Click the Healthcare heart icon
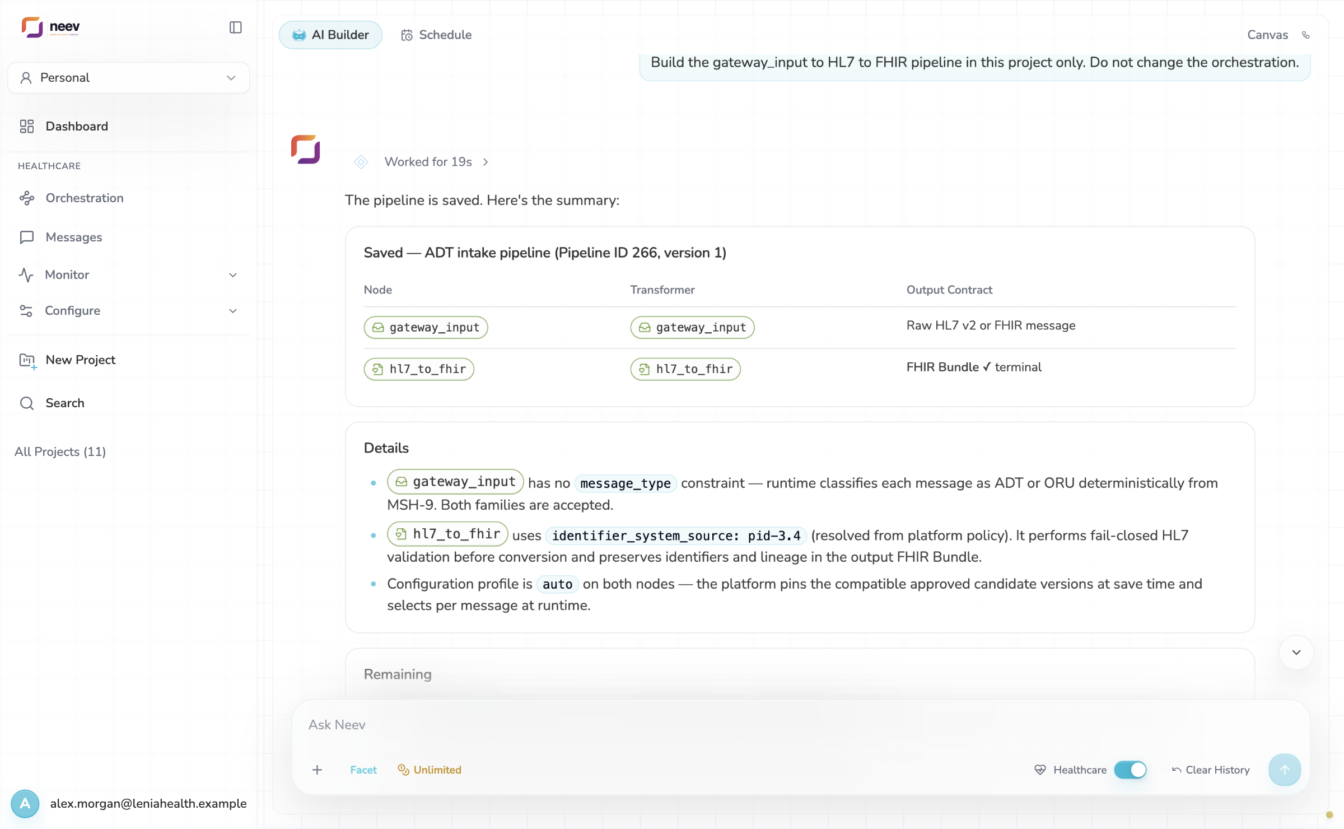The height and width of the screenshot is (829, 1344). click(1040, 770)
